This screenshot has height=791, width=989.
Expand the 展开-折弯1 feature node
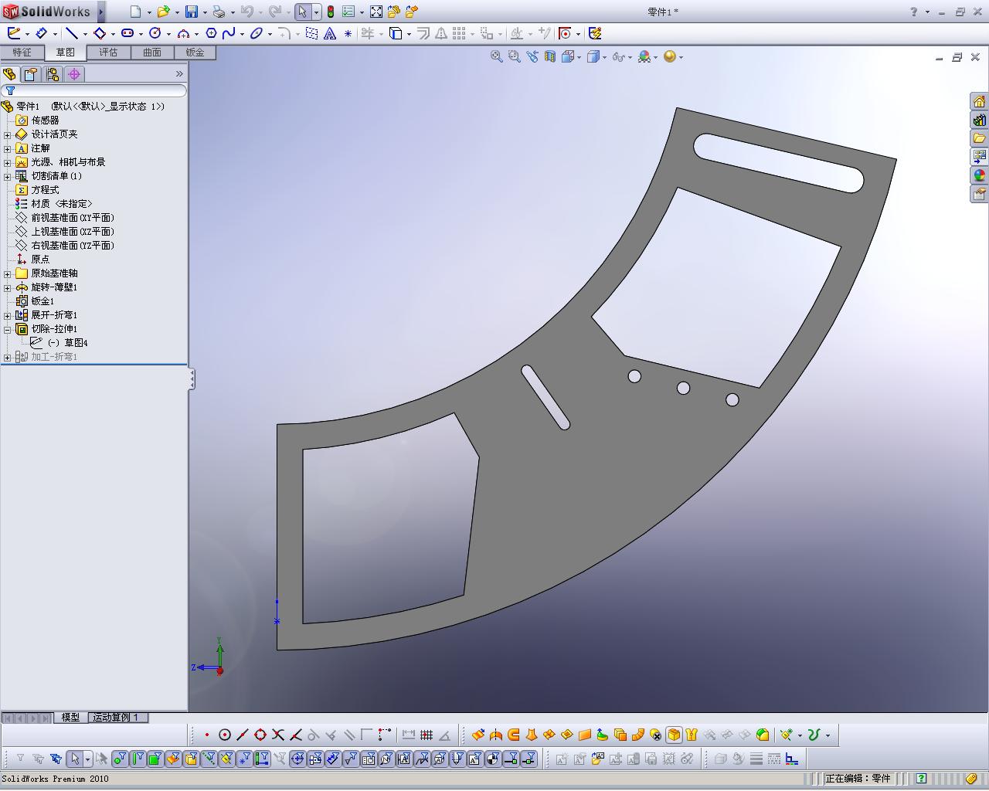tap(8, 315)
